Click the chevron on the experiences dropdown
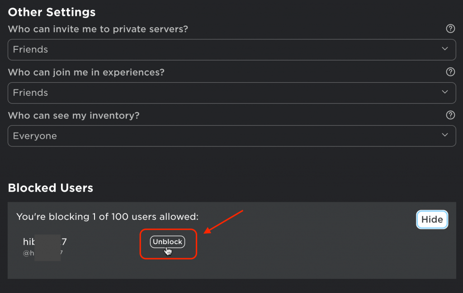The width and height of the screenshot is (463, 293). click(x=444, y=93)
